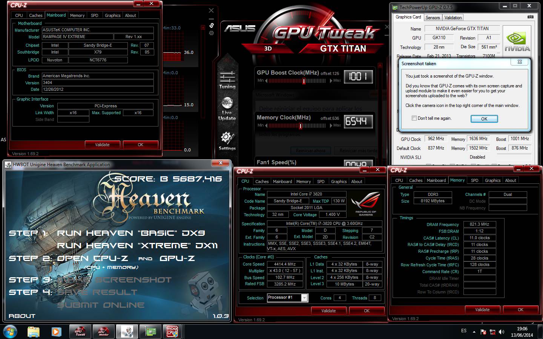Click ES language indicator in taskbar
543x339 pixels.
pos(464,331)
